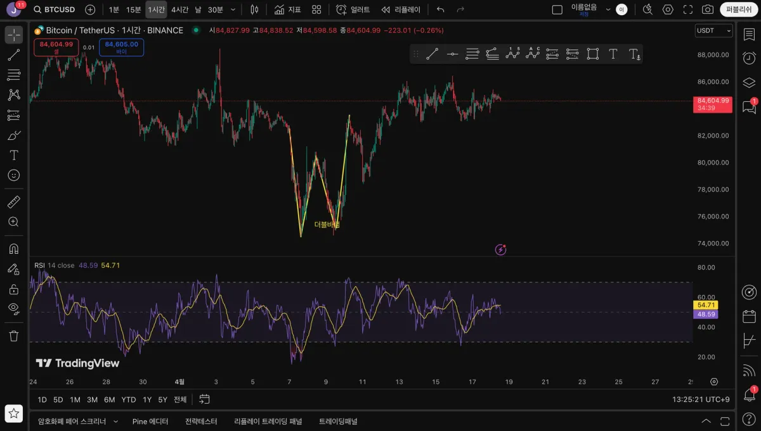
Task: Take a chart snapshot with camera icon
Action: point(708,9)
